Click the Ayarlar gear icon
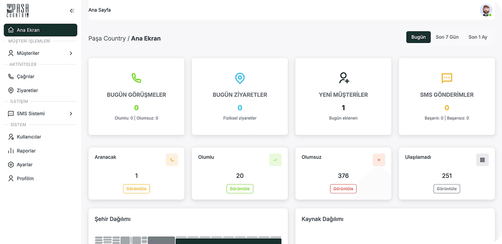 pyautogui.click(x=11, y=164)
